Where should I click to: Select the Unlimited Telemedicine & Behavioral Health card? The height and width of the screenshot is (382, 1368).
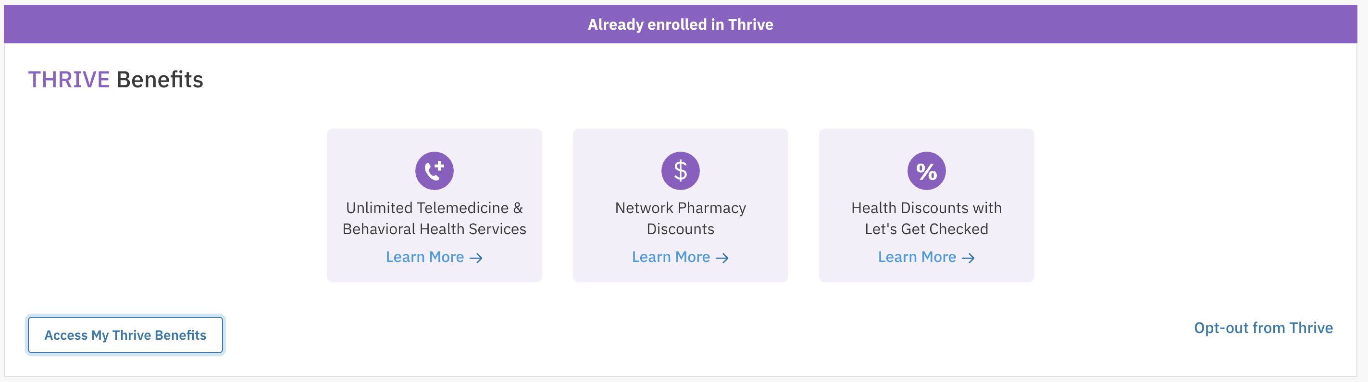pos(435,205)
